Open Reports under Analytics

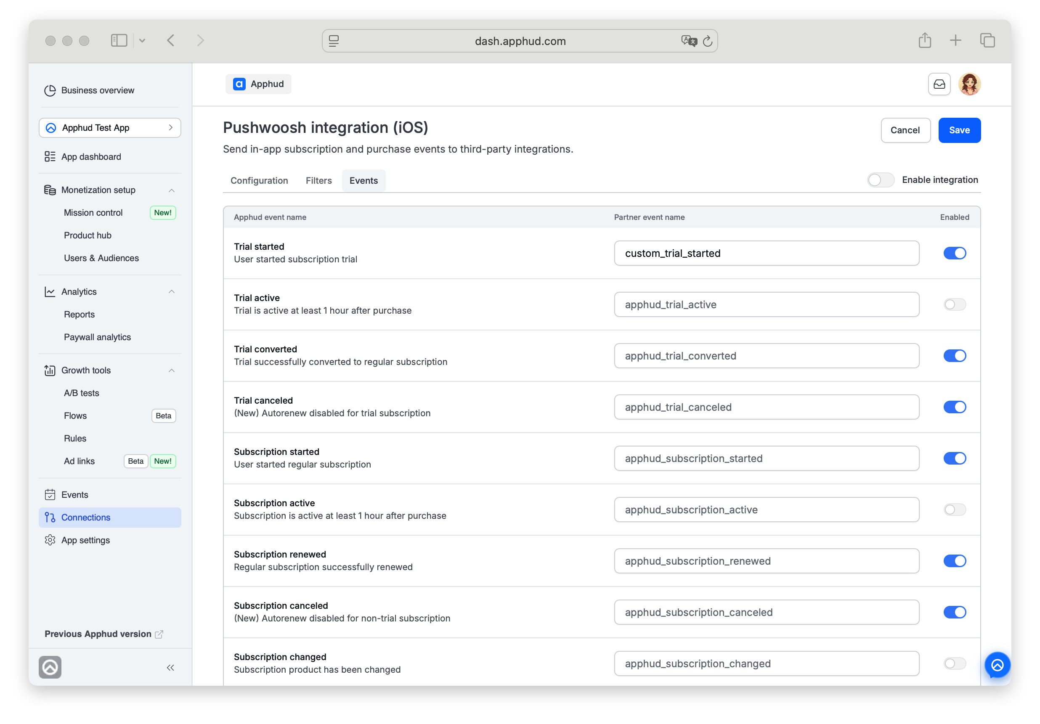(x=79, y=314)
